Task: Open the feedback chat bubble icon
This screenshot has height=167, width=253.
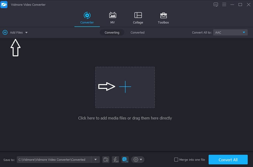Action: [216, 4]
